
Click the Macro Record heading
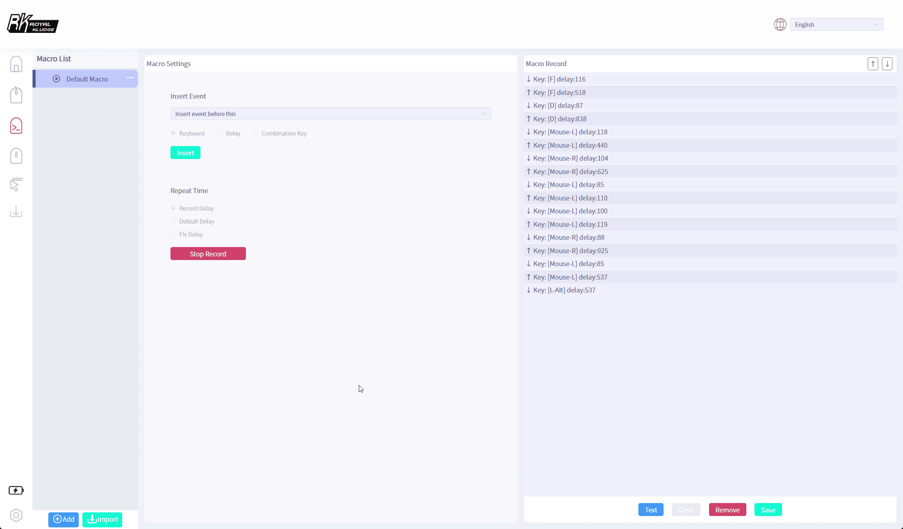(x=546, y=64)
